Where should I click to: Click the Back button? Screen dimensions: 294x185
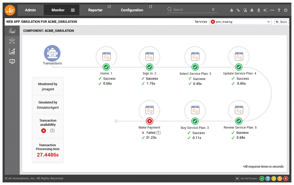click(x=282, y=22)
